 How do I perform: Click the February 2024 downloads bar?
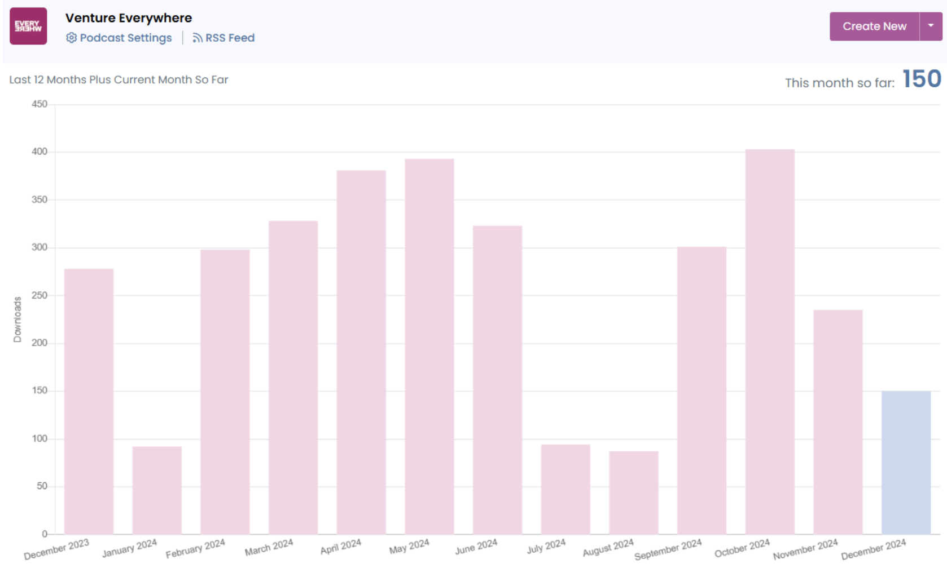(225, 392)
